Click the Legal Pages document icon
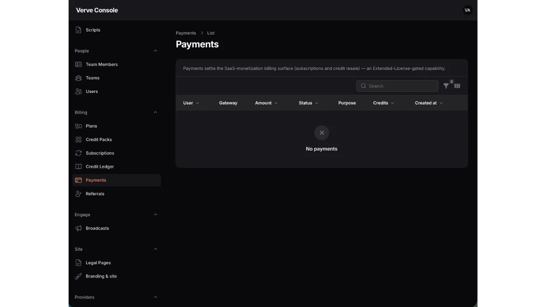The height and width of the screenshot is (307, 546). coord(78,263)
